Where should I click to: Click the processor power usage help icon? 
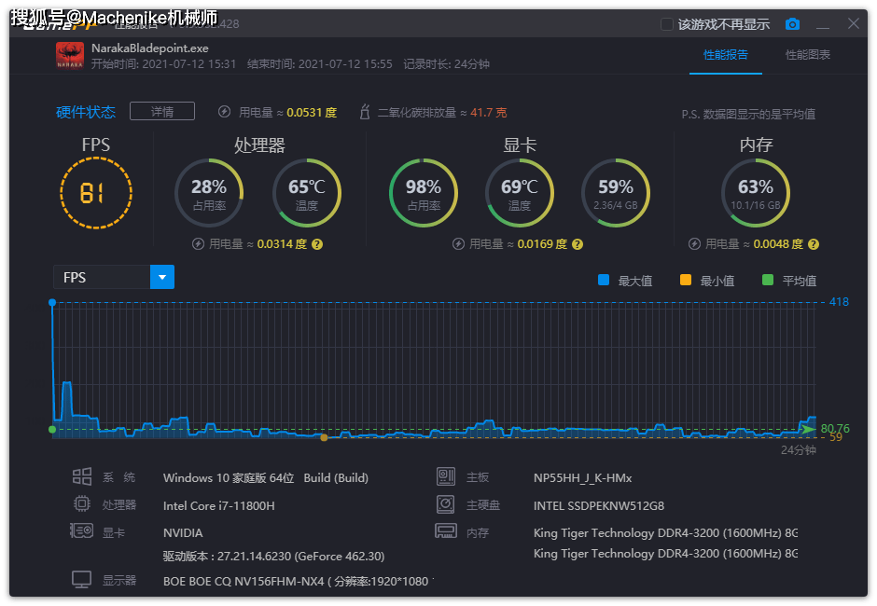pyautogui.click(x=317, y=244)
